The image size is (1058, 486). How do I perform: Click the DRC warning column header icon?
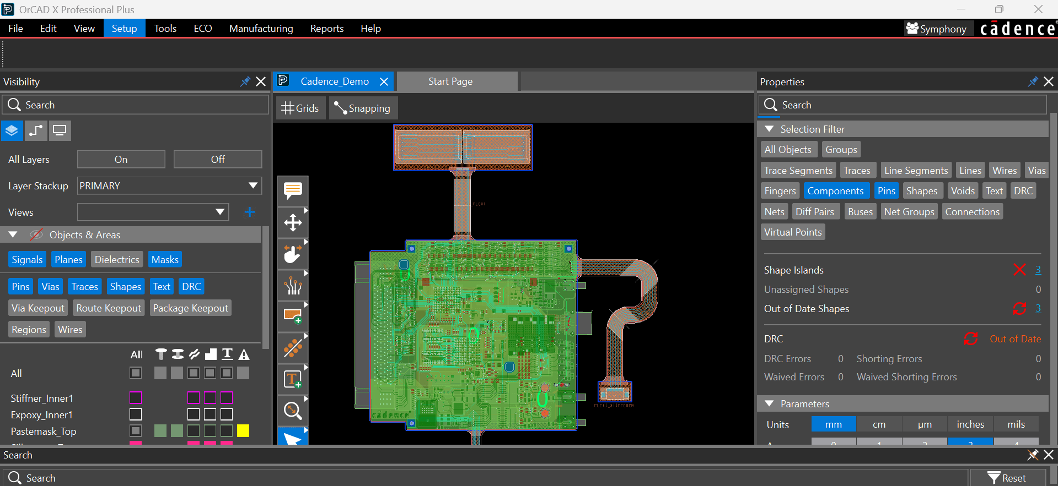tap(244, 354)
